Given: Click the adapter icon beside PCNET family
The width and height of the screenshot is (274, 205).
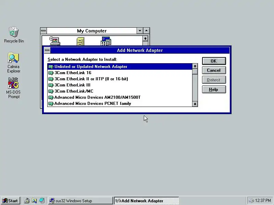Looking at the screenshot, I should (x=51, y=104).
